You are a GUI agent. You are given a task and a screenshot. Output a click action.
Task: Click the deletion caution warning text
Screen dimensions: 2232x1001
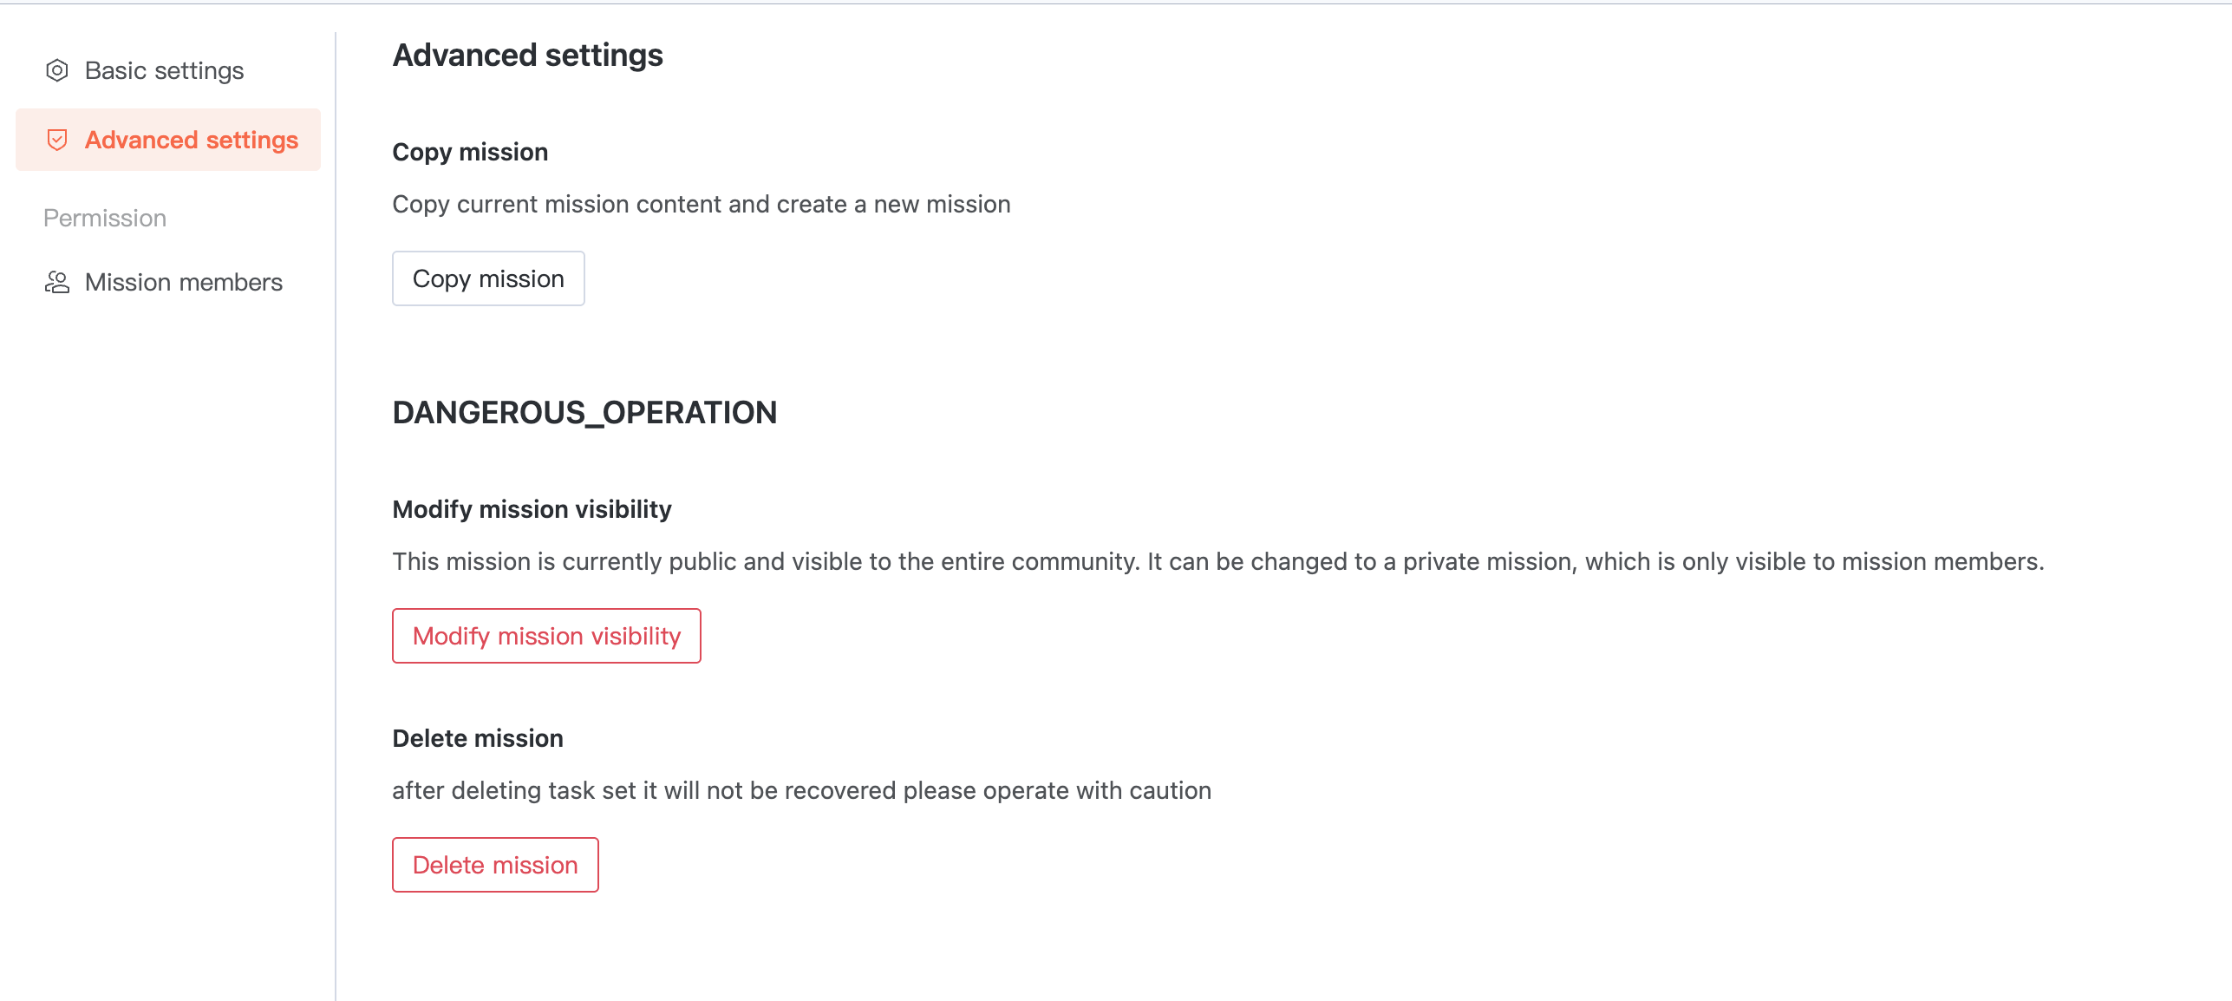pyautogui.click(x=801, y=790)
